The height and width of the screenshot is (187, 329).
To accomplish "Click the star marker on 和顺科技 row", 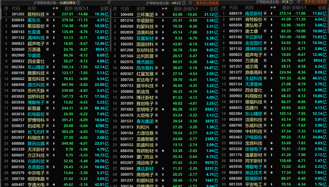I will click(x=163, y=180).
